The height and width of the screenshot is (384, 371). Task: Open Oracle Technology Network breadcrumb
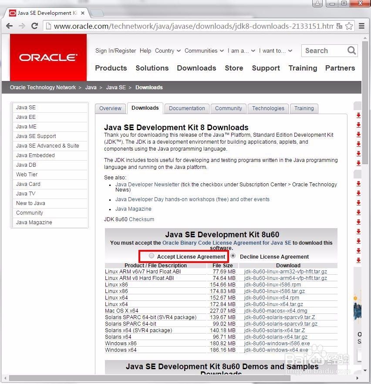click(x=43, y=88)
